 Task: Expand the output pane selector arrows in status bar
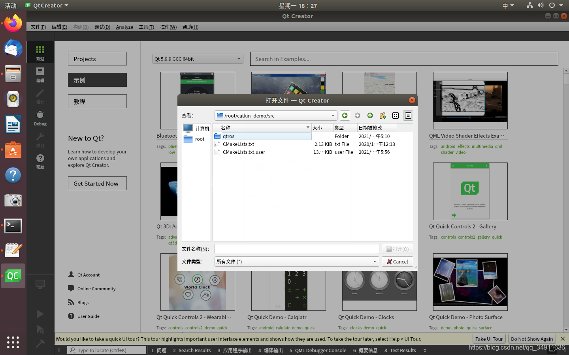point(425,350)
